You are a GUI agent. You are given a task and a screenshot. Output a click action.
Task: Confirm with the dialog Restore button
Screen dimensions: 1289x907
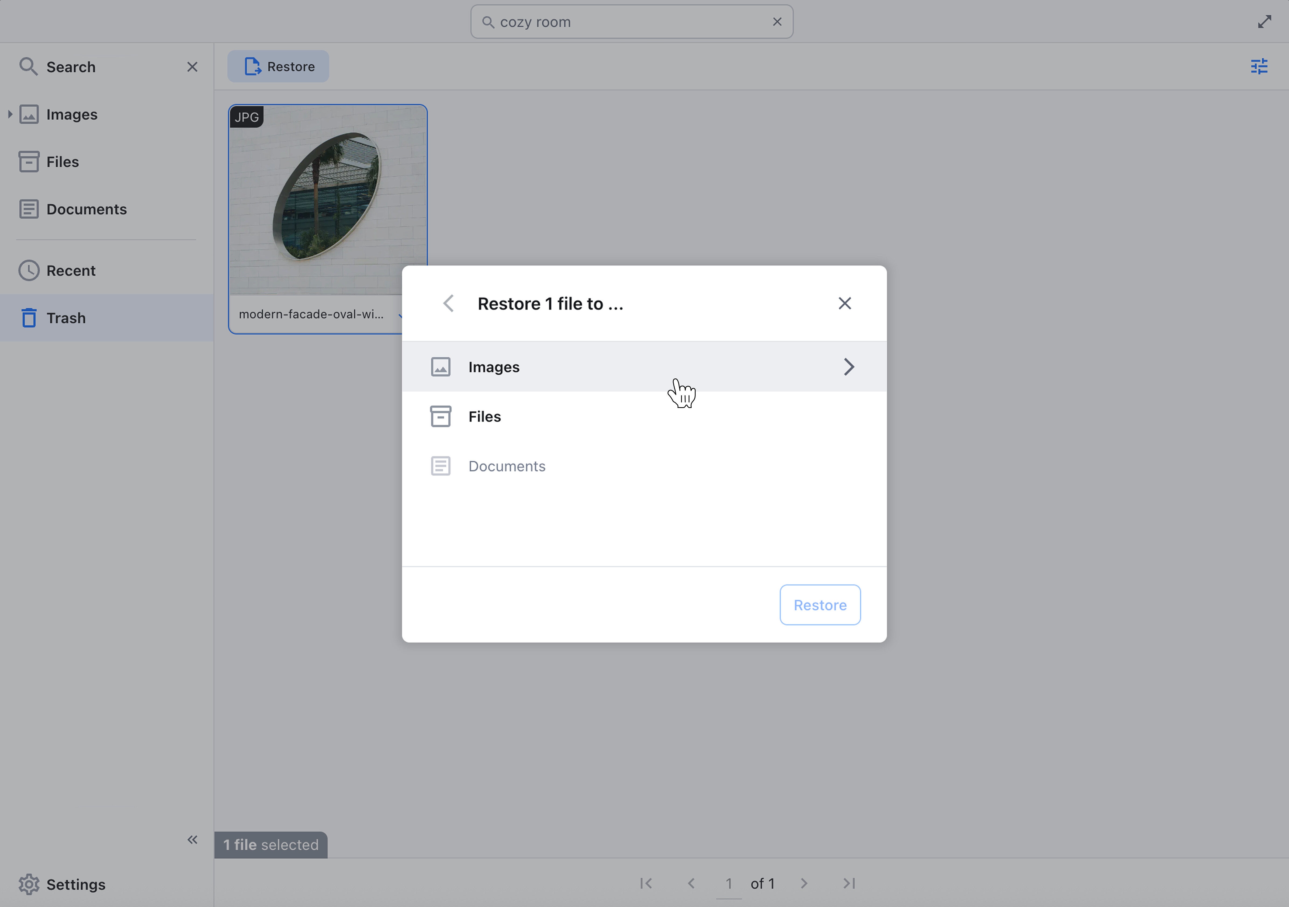point(820,605)
